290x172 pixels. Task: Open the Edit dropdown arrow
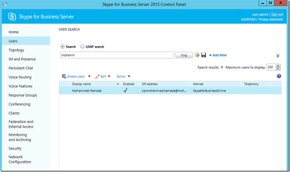click(x=109, y=76)
